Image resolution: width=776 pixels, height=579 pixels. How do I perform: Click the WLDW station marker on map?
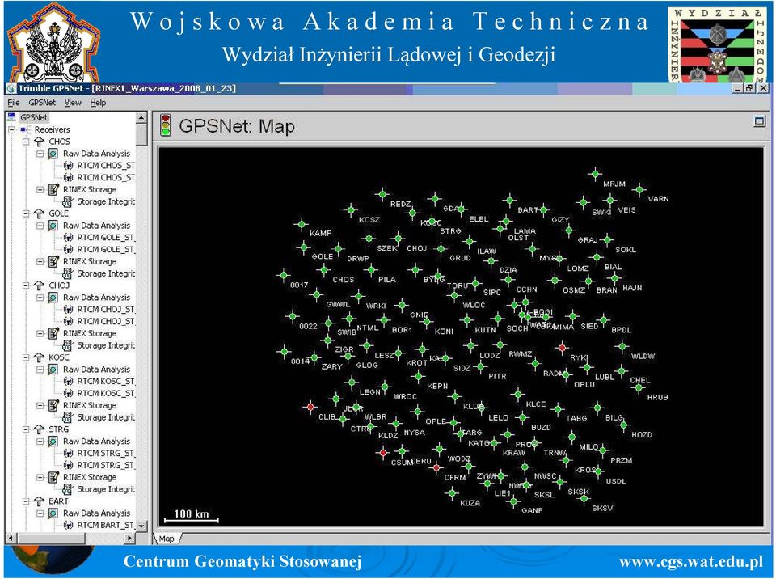click(x=622, y=346)
